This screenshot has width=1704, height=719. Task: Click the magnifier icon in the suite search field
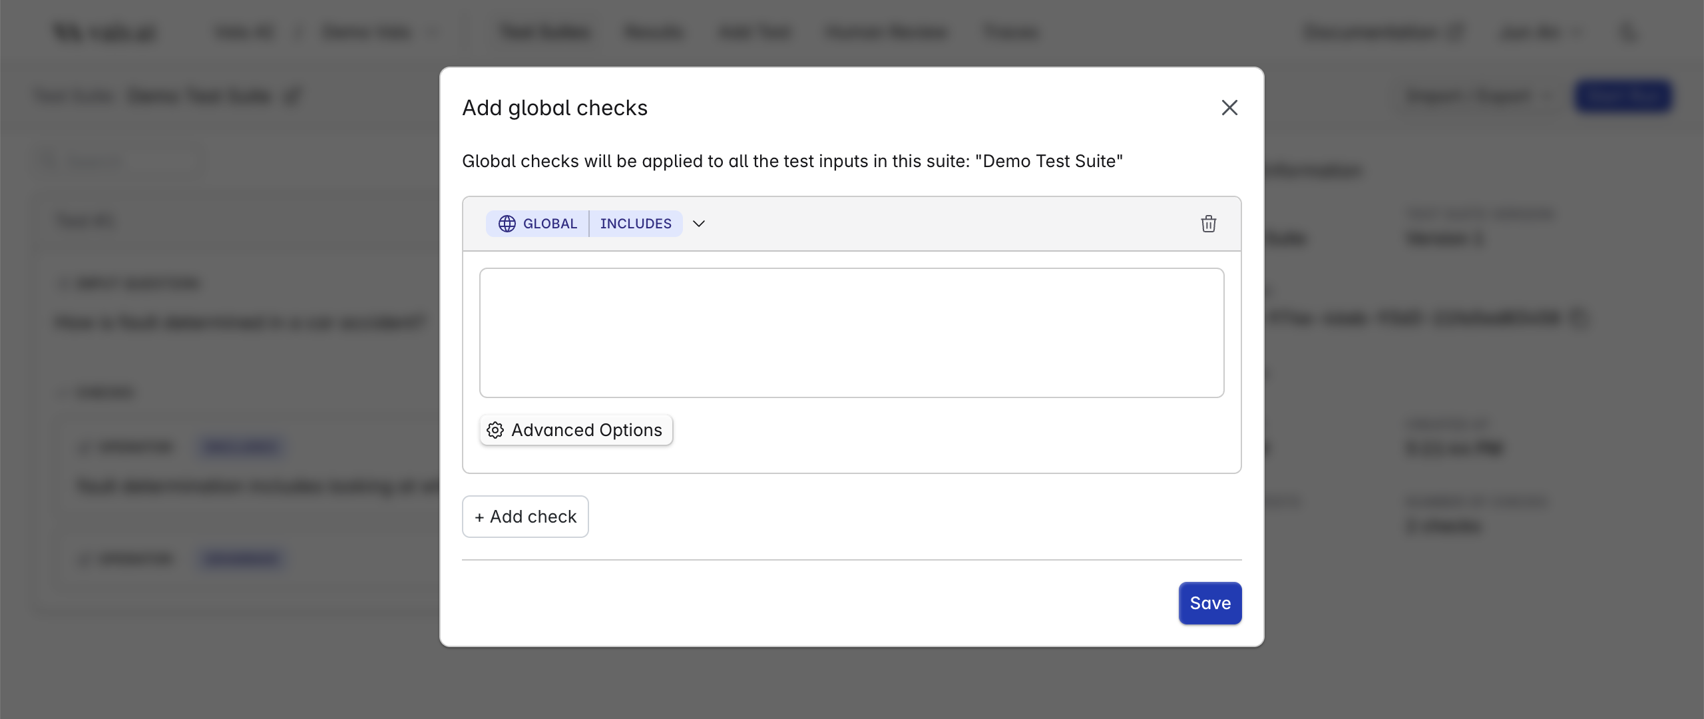tap(47, 160)
